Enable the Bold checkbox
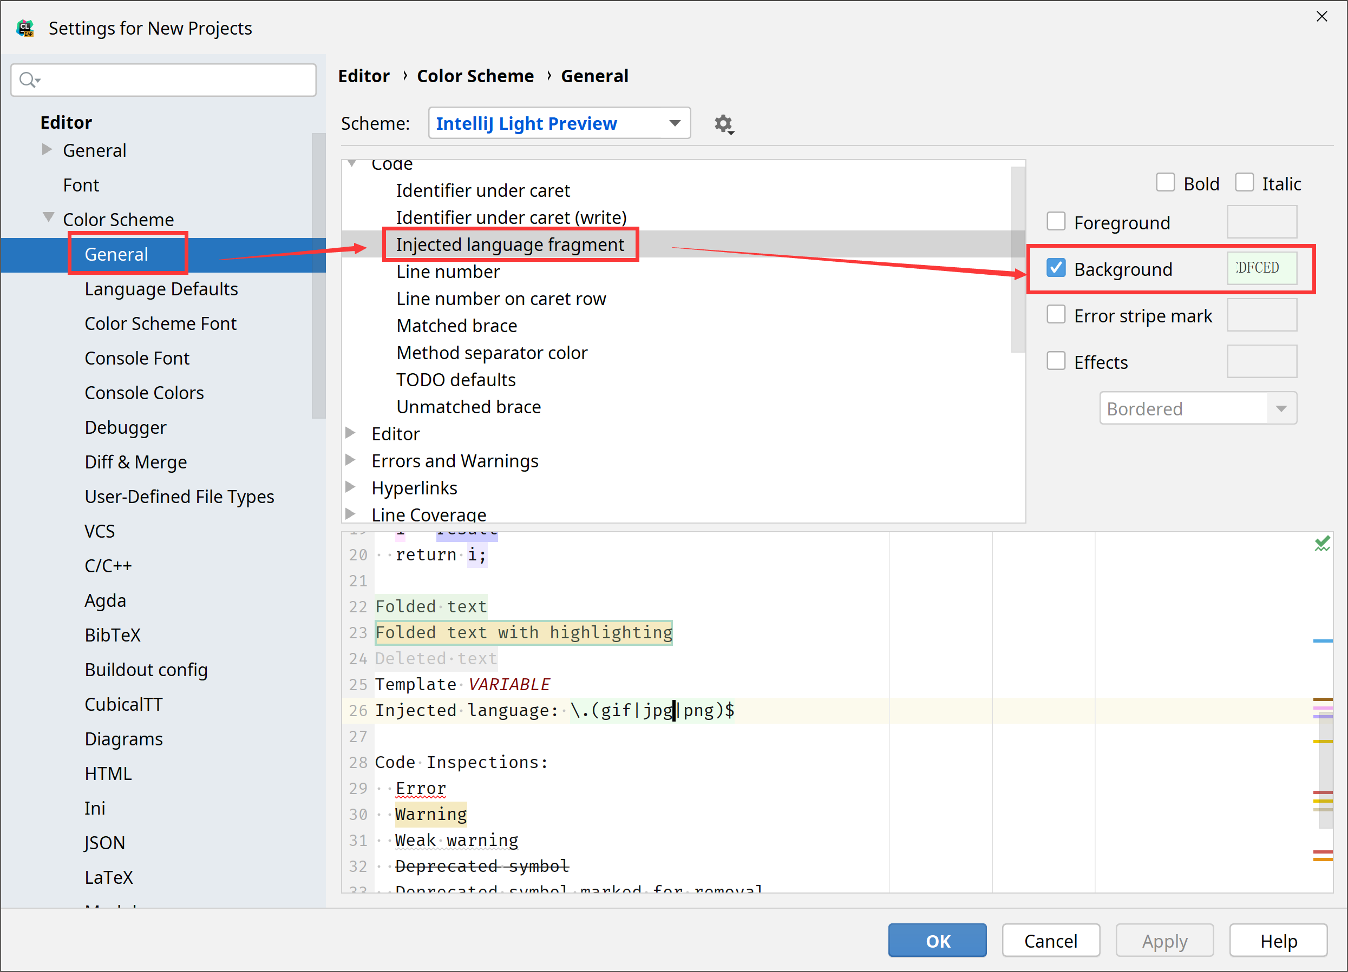The image size is (1348, 972). tap(1166, 182)
